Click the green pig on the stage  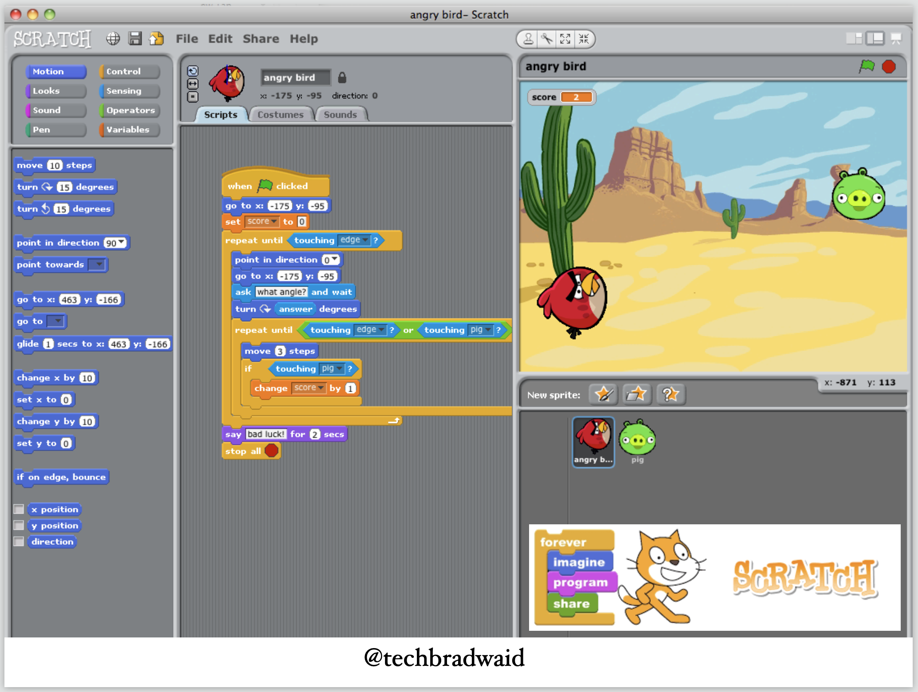[x=858, y=195]
